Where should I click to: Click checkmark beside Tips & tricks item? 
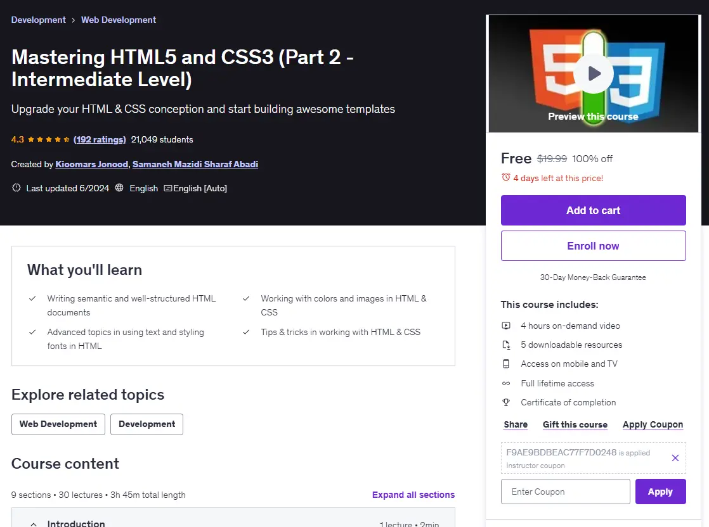[x=246, y=332]
